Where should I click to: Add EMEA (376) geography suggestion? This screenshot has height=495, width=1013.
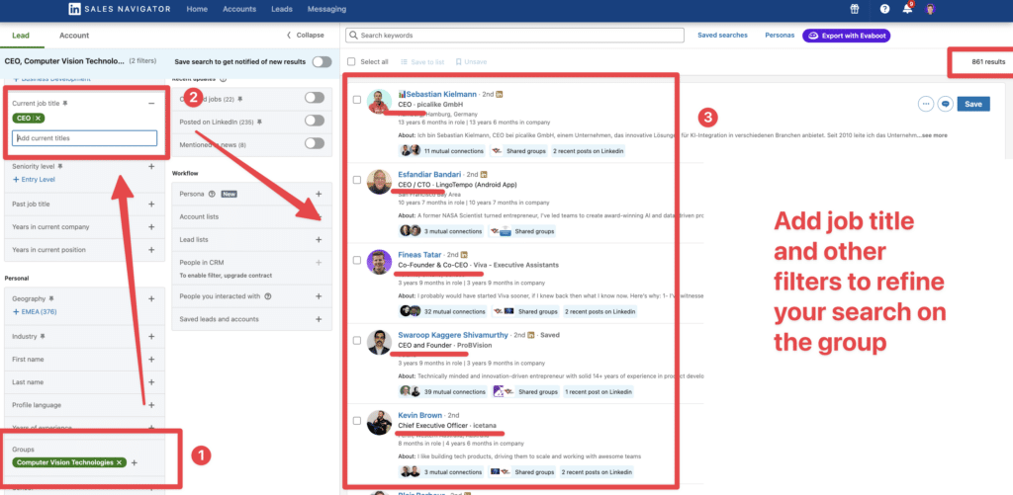click(x=36, y=312)
